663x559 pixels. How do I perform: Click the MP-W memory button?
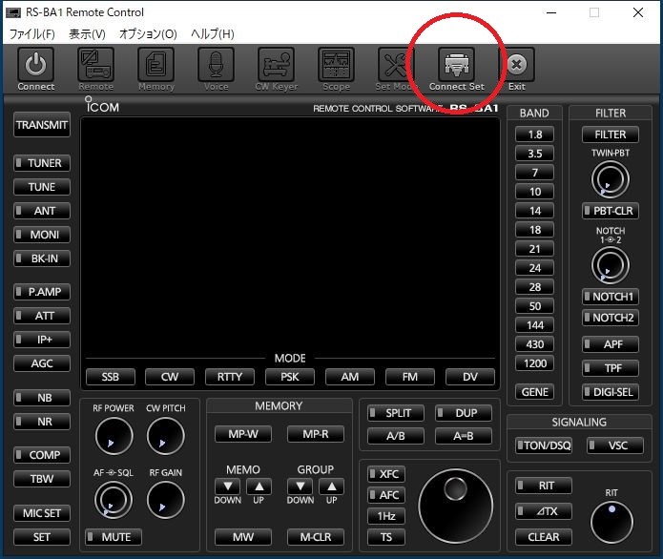(243, 434)
